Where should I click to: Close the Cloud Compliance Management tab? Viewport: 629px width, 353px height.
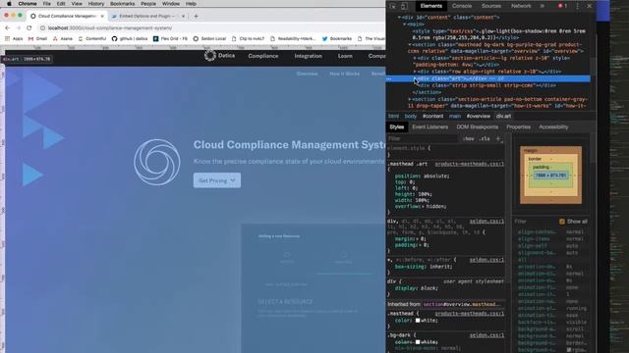(102, 16)
